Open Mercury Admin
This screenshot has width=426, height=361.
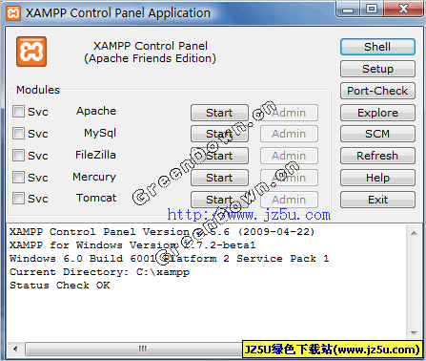pyautogui.click(x=289, y=178)
